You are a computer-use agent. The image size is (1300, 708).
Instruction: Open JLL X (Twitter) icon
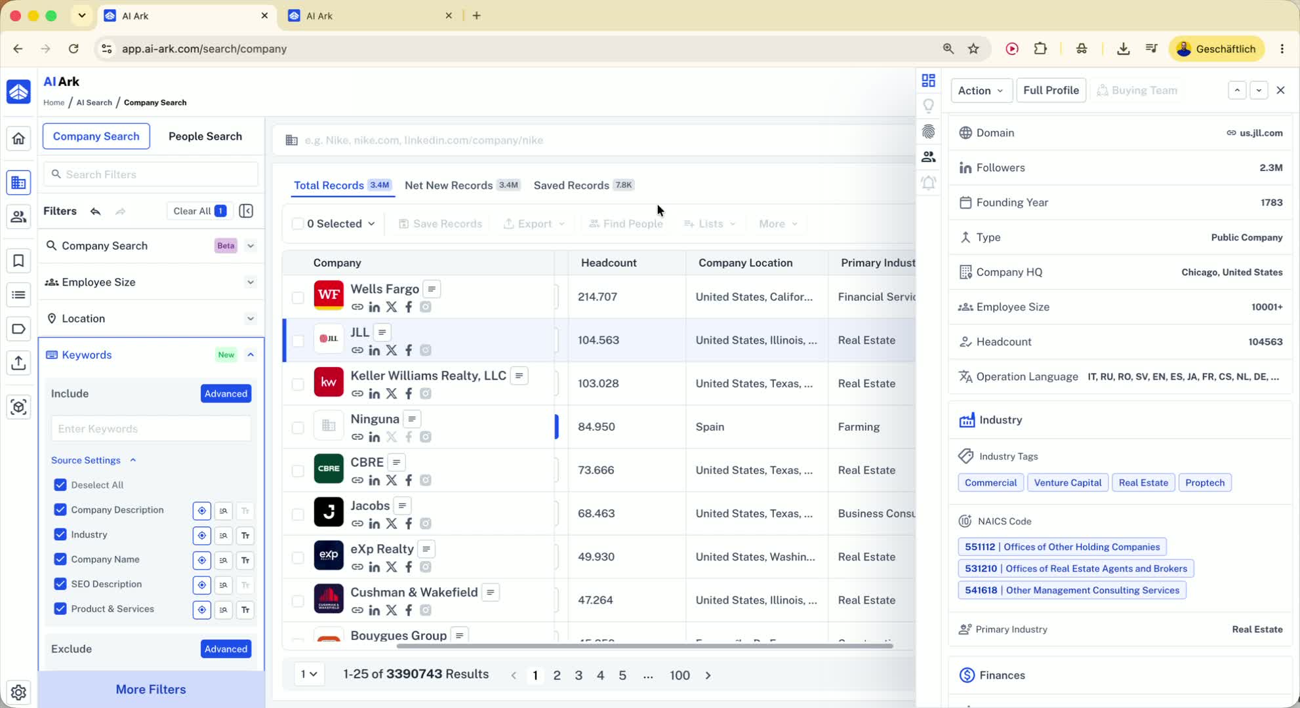392,350
